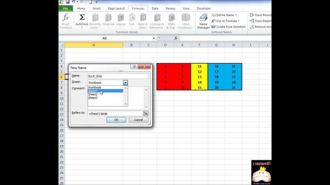
Task: Click Create from Selection command
Action: tap(228, 27)
